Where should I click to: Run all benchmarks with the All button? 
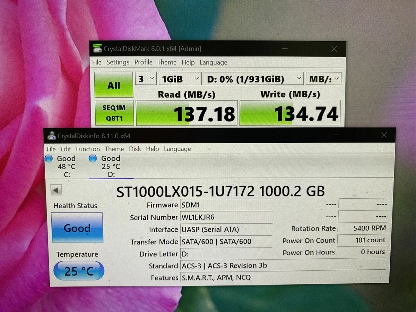coord(114,85)
